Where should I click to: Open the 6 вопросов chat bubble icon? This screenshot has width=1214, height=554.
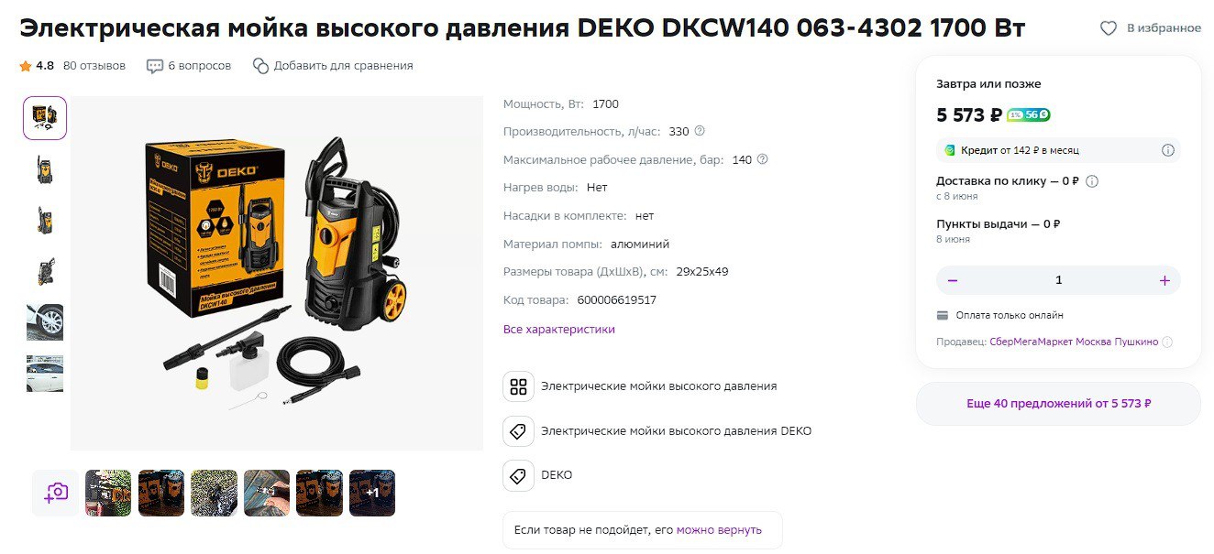coord(155,66)
